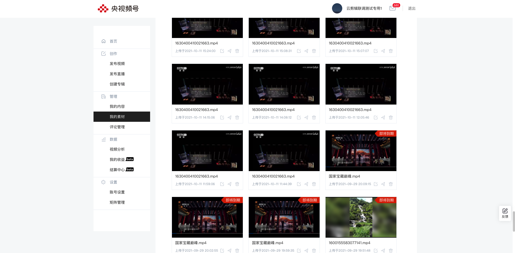Delete the video uploaded 15:07:07
The image size is (515, 253).
[x=391, y=51]
